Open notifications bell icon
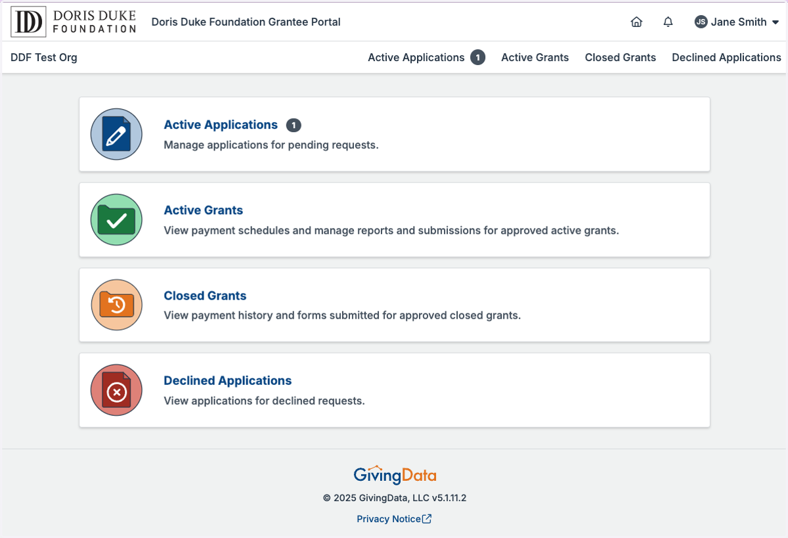This screenshot has height=538, width=788. point(668,22)
